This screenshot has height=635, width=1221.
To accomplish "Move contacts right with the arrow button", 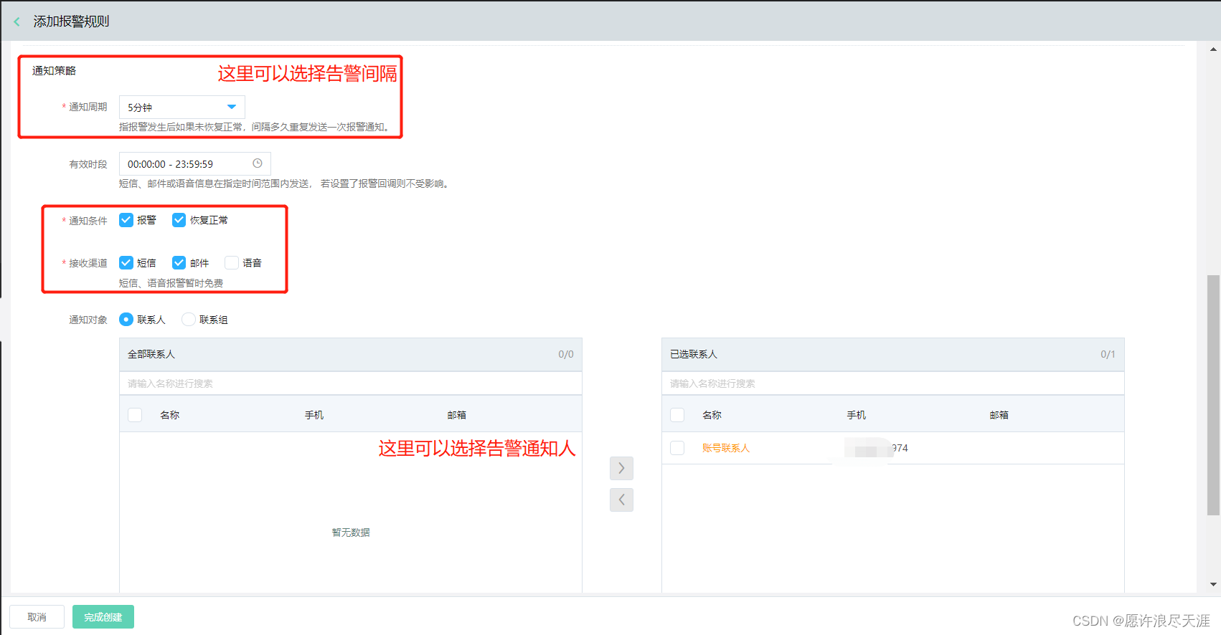I will [621, 468].
